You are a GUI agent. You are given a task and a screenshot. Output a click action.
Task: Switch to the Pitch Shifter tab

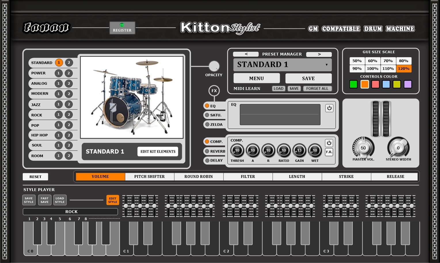pos(149,176)
